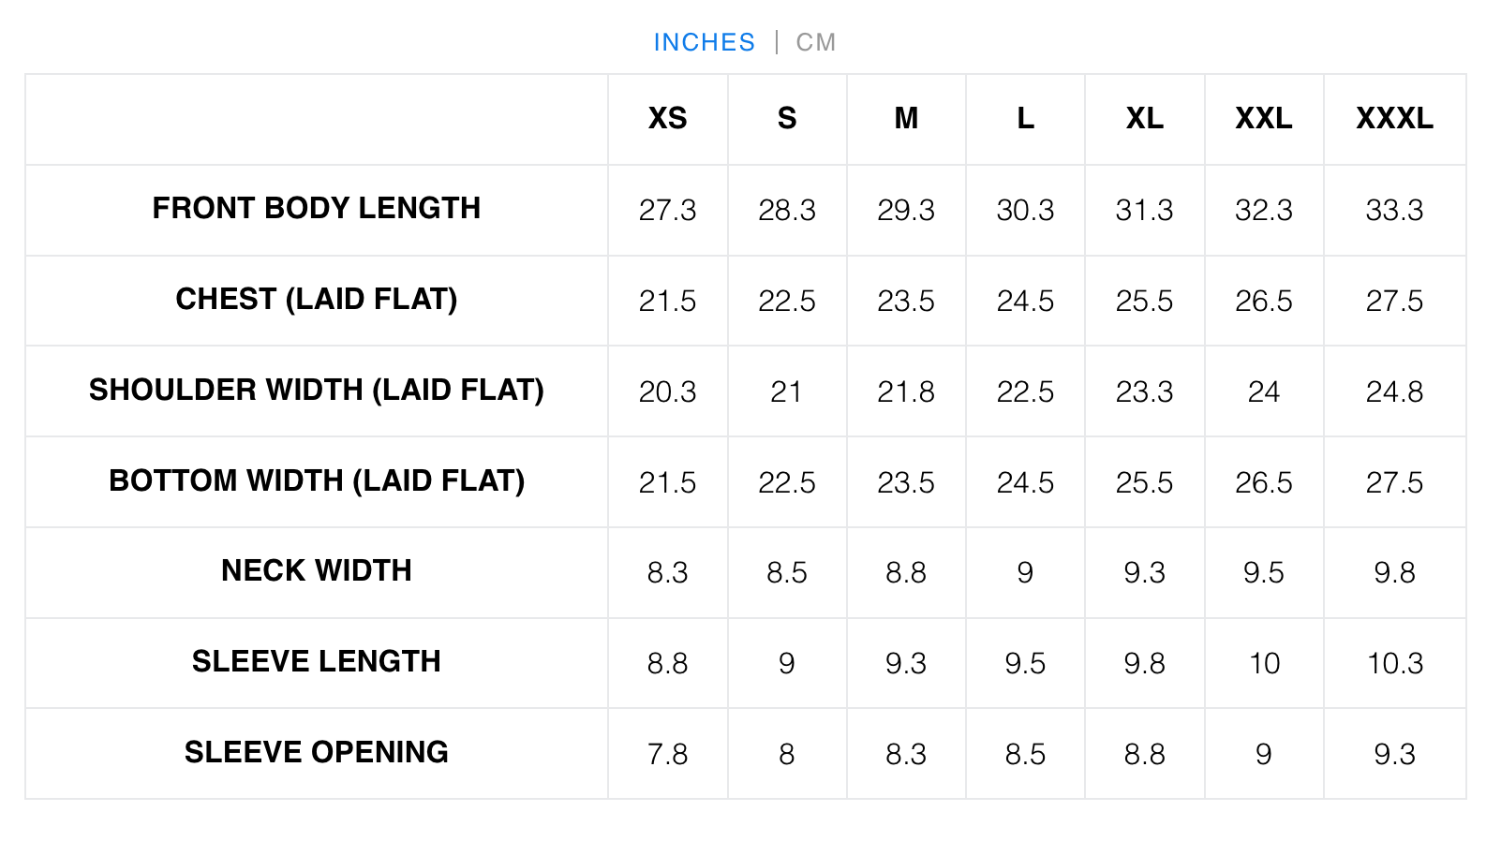Screen dimensions: 1486x841
Task: Click the XS size column header
Action: point(667,119)
